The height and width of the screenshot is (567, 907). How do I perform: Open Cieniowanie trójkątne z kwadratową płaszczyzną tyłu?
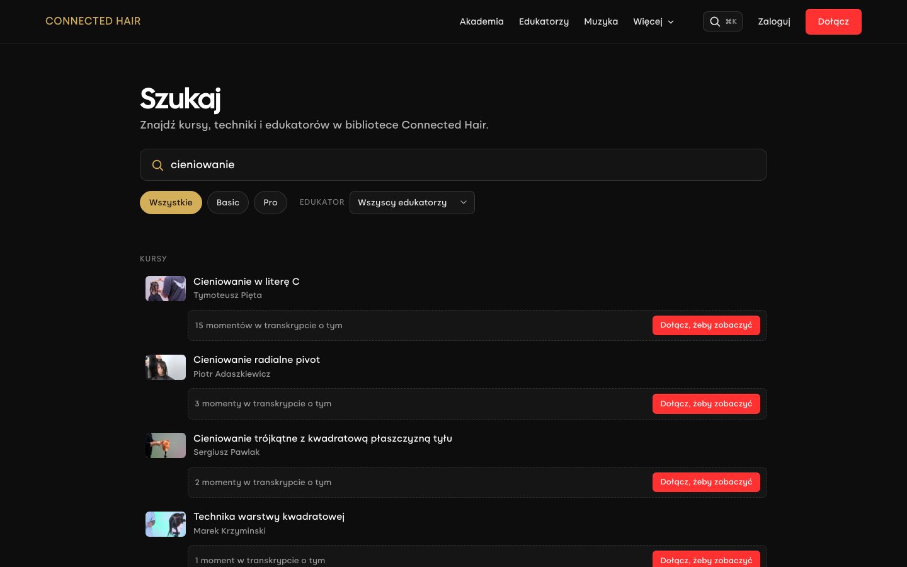(322, 438)
